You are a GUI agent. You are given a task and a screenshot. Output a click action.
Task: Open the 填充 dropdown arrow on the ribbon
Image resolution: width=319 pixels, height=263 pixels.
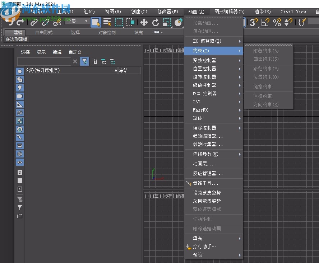(x=157, y=32)
